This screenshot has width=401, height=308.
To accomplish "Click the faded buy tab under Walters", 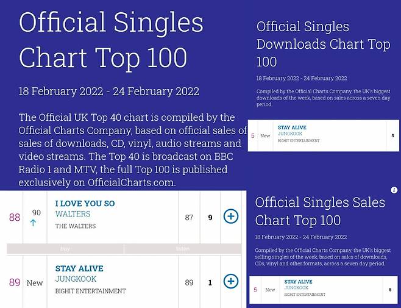I will pos(65,249).
